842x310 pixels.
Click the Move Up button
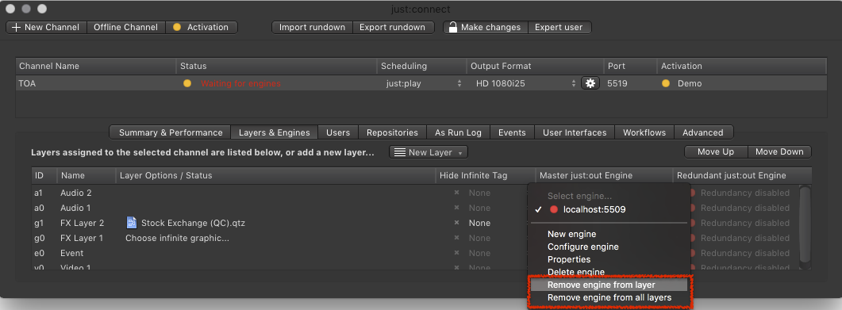click(x=715, y=151)
